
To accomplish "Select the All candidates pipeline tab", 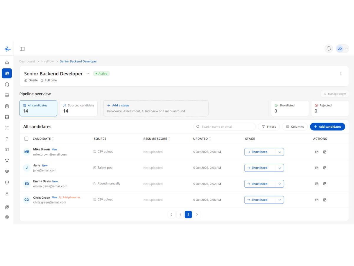I will tap(38, 108).
